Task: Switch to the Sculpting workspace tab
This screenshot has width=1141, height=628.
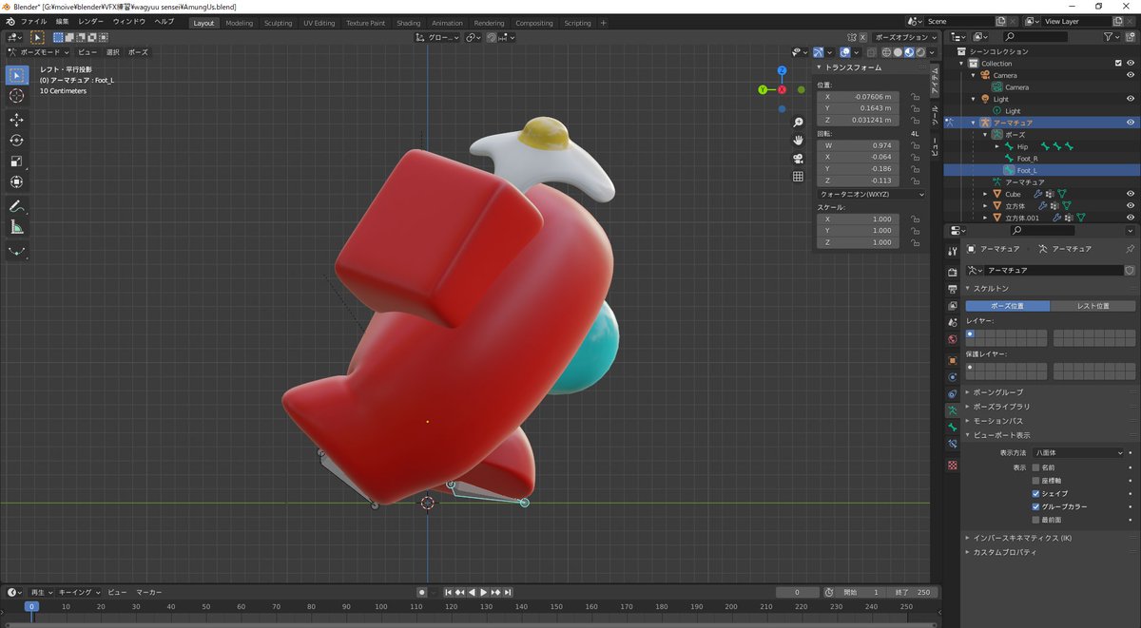Action: click(x=279, y=23)
